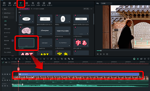The image size is (150, 91).
Task: Mute the audio track speaker icon
Action: 5,86
